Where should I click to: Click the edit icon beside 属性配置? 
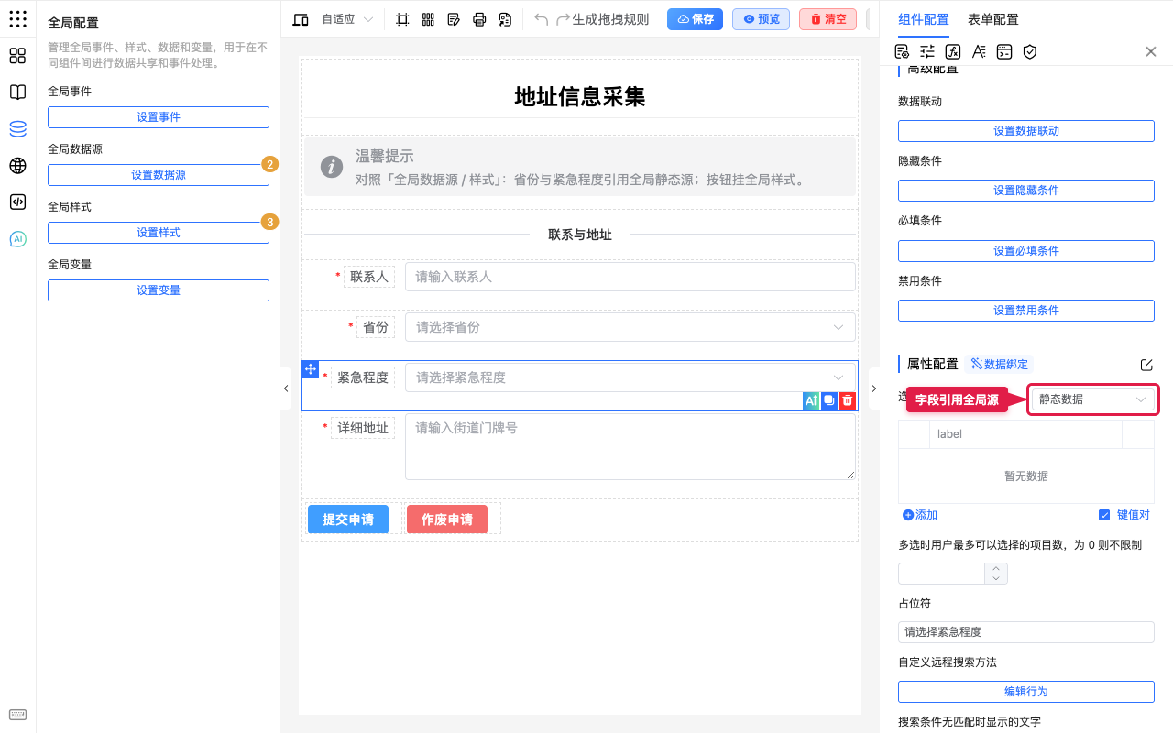coord(1146,365)
